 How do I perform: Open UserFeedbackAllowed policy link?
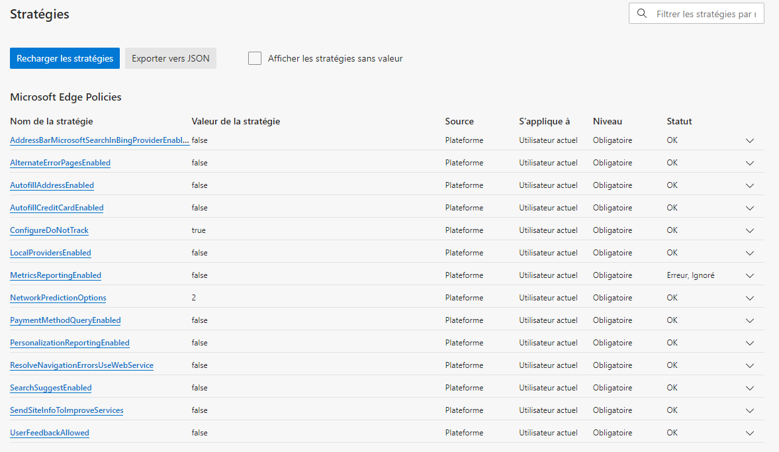point(50,433)
